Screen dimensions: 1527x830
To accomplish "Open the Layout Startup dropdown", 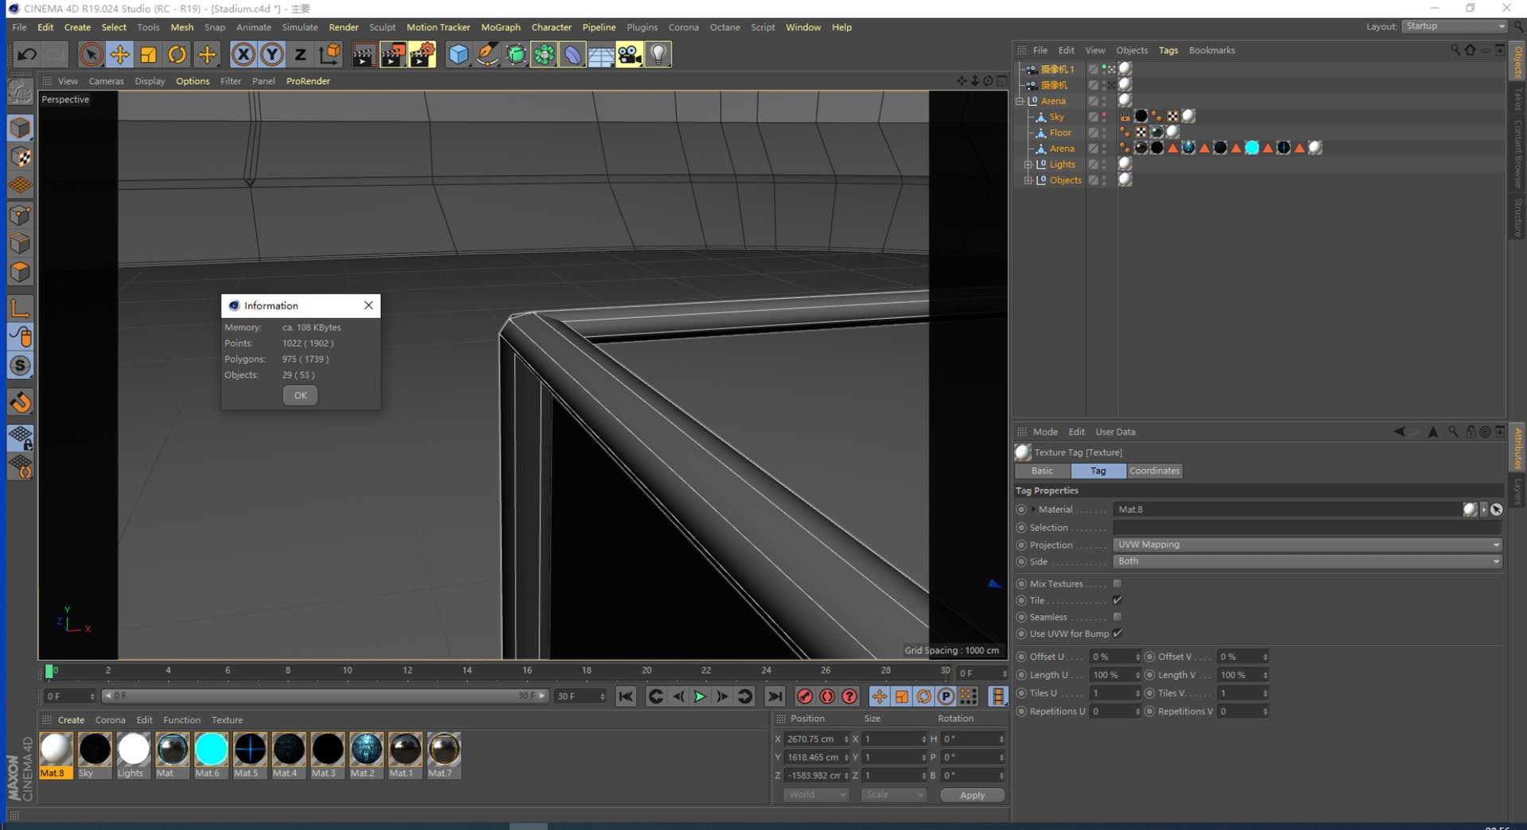I will [1454, 26].
